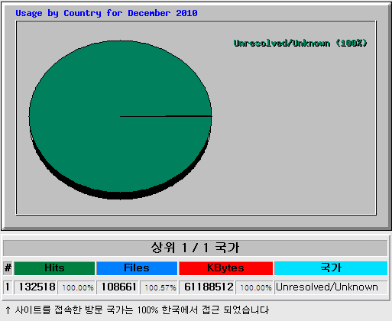The height and width of the screenshot is (321, 392).
Task: Click the '#' column header
Action: pos(8,268)
